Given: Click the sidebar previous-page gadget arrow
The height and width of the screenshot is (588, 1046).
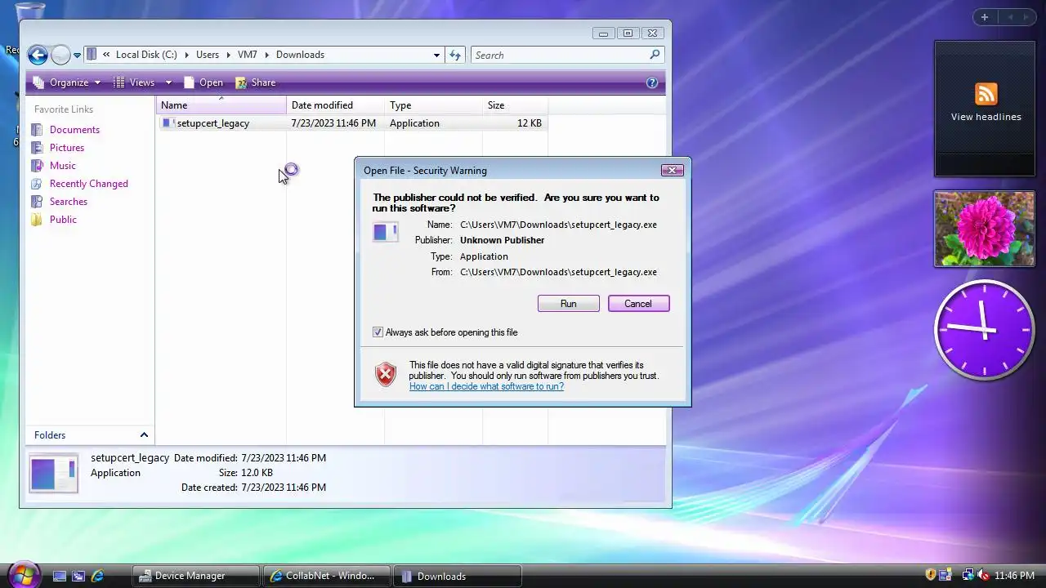Looking at the screenshot, I should click(x=1009, y=17).
